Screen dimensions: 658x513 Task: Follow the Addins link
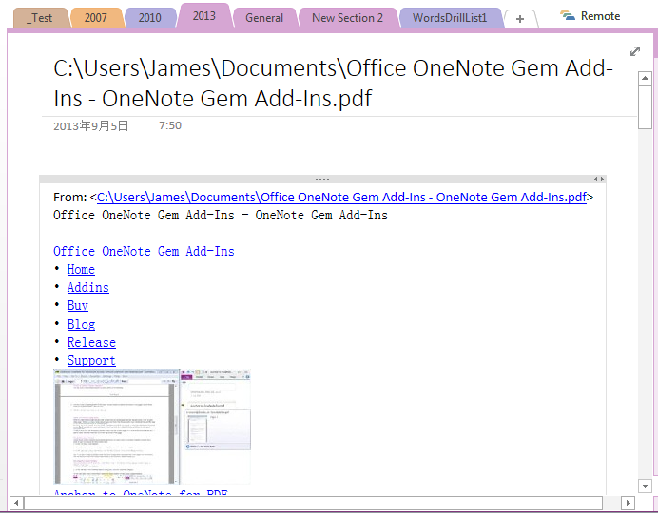click(x=88, y=288)
